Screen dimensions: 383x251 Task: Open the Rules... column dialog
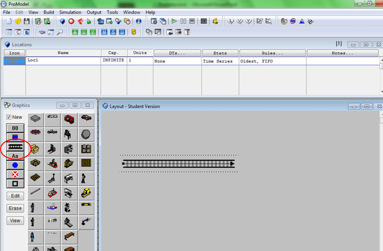click(272, 53)
